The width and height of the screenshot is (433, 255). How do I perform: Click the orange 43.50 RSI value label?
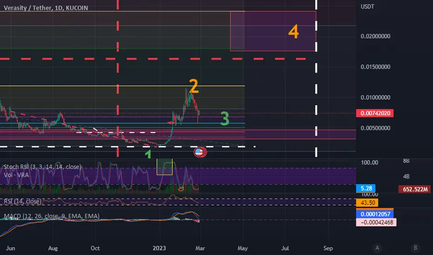click(x=367, y=203)
